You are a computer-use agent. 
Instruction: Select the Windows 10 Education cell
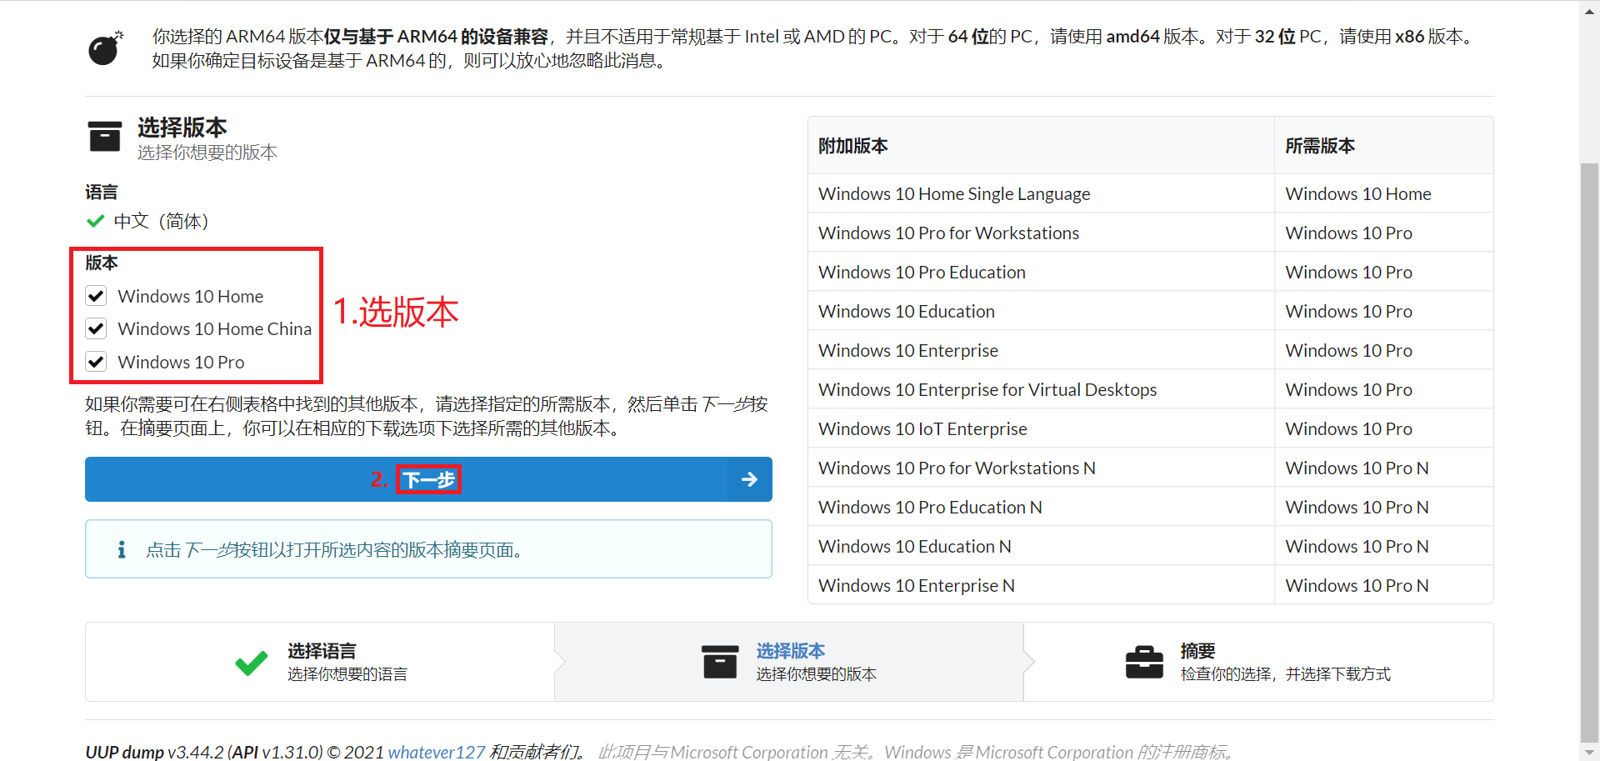(1041, 311)
